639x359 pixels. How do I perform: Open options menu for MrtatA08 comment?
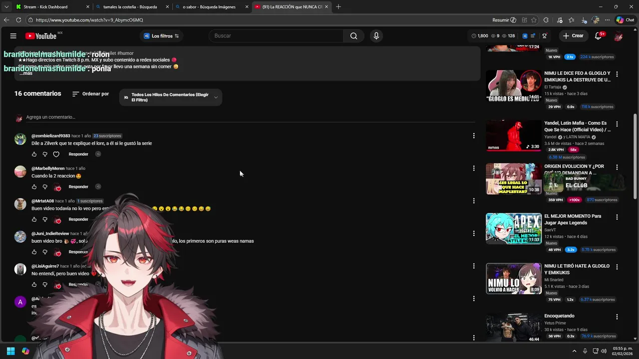pos(474,201)
